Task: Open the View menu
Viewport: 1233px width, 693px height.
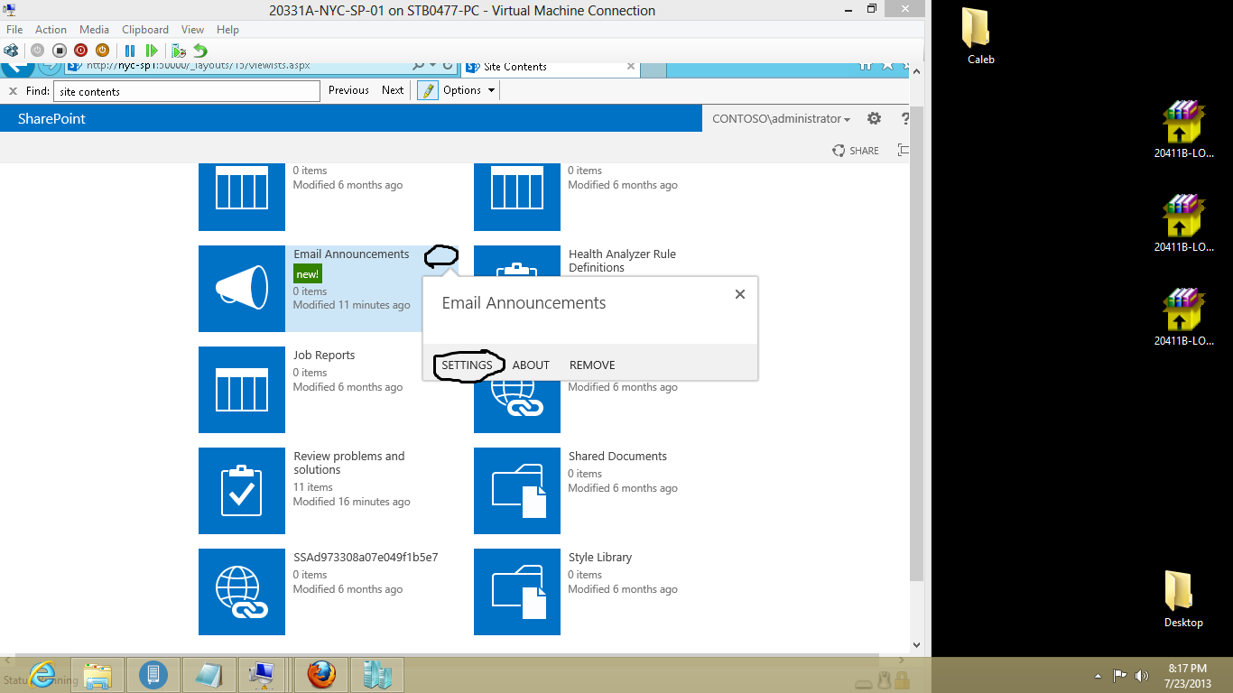Action: [192, 30]
